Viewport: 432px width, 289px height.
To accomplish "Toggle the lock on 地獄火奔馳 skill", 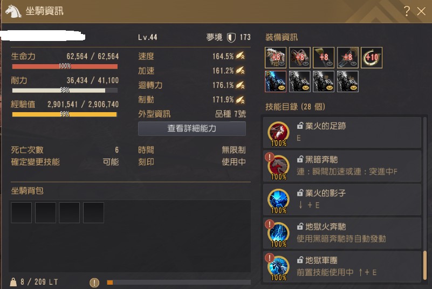I will click(300, 226).
